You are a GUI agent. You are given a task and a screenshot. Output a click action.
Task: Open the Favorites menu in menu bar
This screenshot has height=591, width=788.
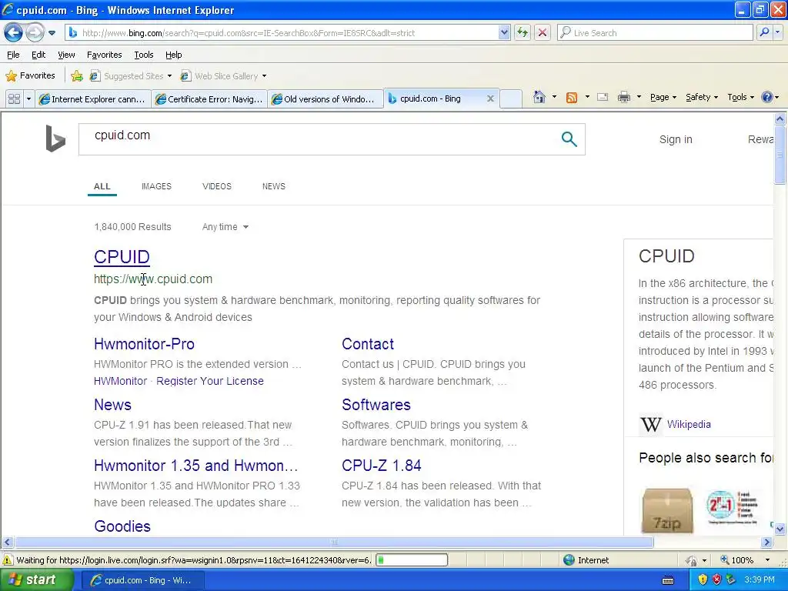tap(104, 55)
